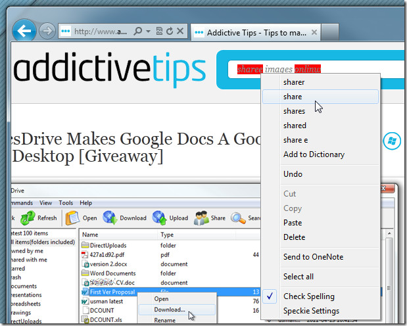Select Add to Dictionary in context menu
407x326 pixels.
click(x=320, y=154)
